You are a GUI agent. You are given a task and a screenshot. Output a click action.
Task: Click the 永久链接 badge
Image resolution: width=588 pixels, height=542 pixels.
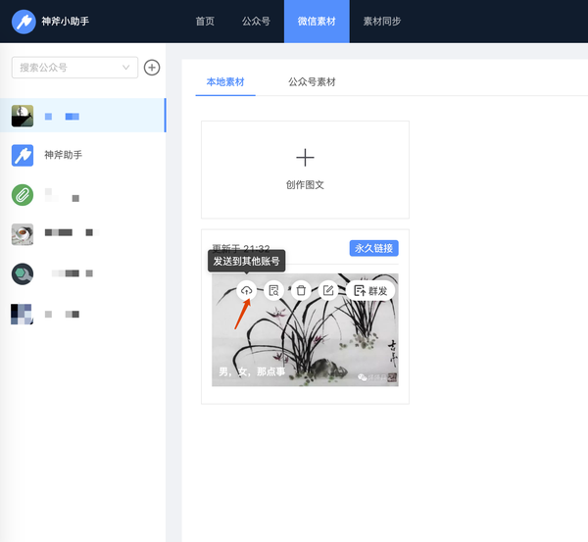click(374, 248)
